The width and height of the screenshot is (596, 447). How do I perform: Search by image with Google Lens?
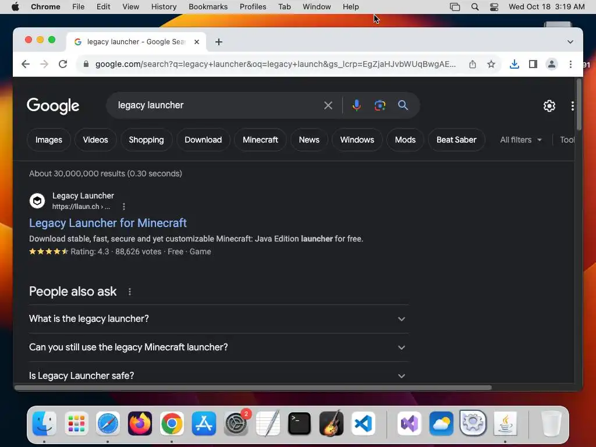tap(379, 105)
